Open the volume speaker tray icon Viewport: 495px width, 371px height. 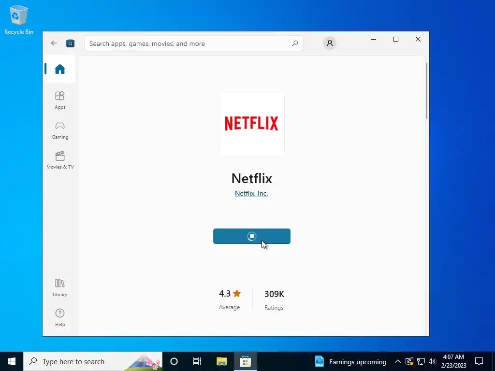[432, 361]
